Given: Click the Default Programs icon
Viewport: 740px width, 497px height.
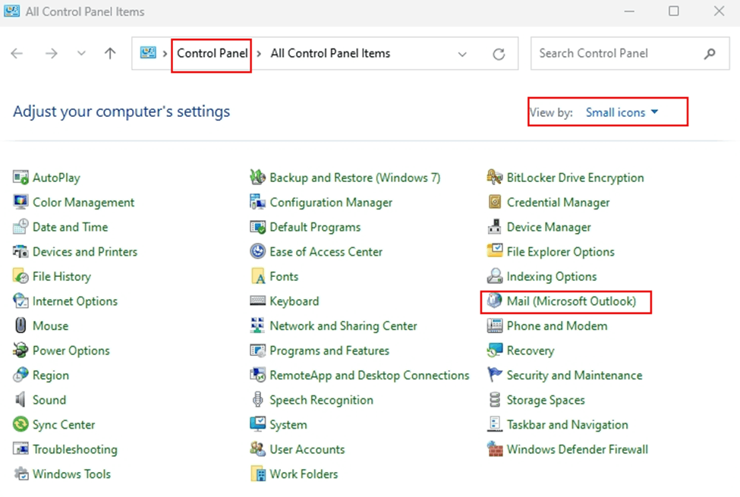Looking at the screenshot, I should coord(258,227).
